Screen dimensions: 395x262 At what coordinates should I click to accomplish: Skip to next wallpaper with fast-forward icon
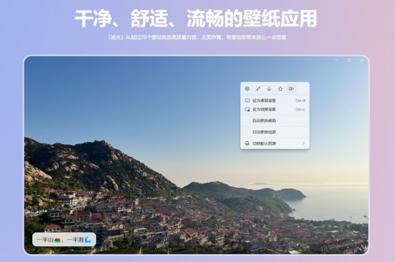(291, 89)
